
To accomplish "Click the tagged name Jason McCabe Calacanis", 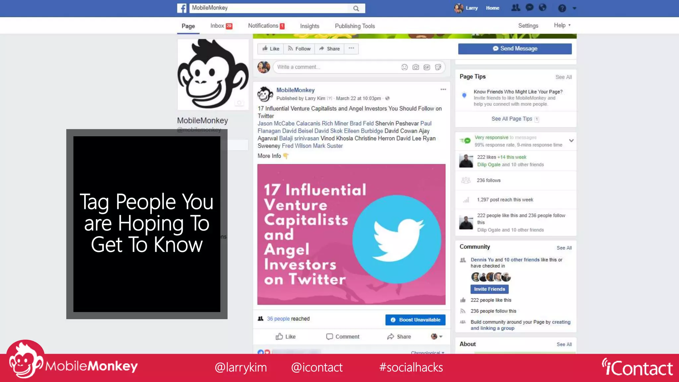I will (x=289, y=123).
